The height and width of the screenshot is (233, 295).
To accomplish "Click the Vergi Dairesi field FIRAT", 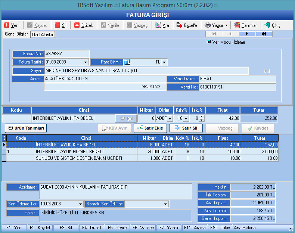I will pos(237,79).
